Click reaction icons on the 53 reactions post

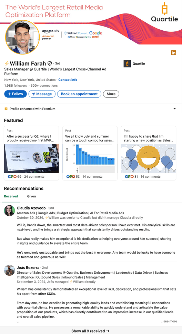click(x=71, y=177)
